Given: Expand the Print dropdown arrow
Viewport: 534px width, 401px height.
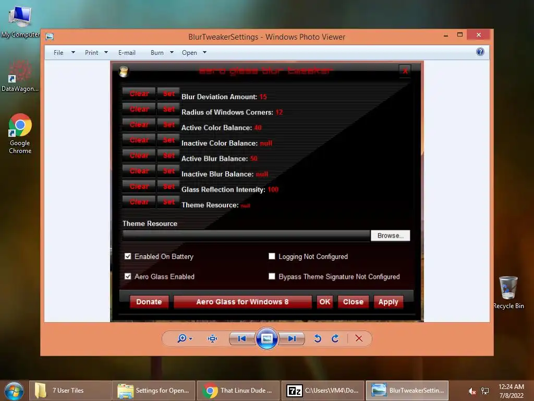Looking at the screenshot, I should (106, 52).
